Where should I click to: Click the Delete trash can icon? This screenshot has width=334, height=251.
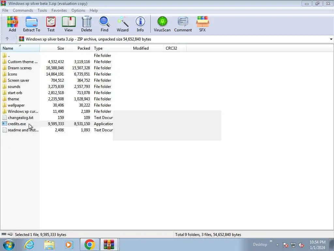click(86, 24)
